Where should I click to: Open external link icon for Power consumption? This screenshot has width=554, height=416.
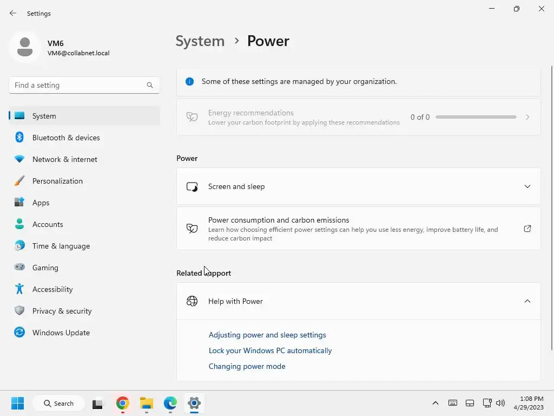click(527, 229)
